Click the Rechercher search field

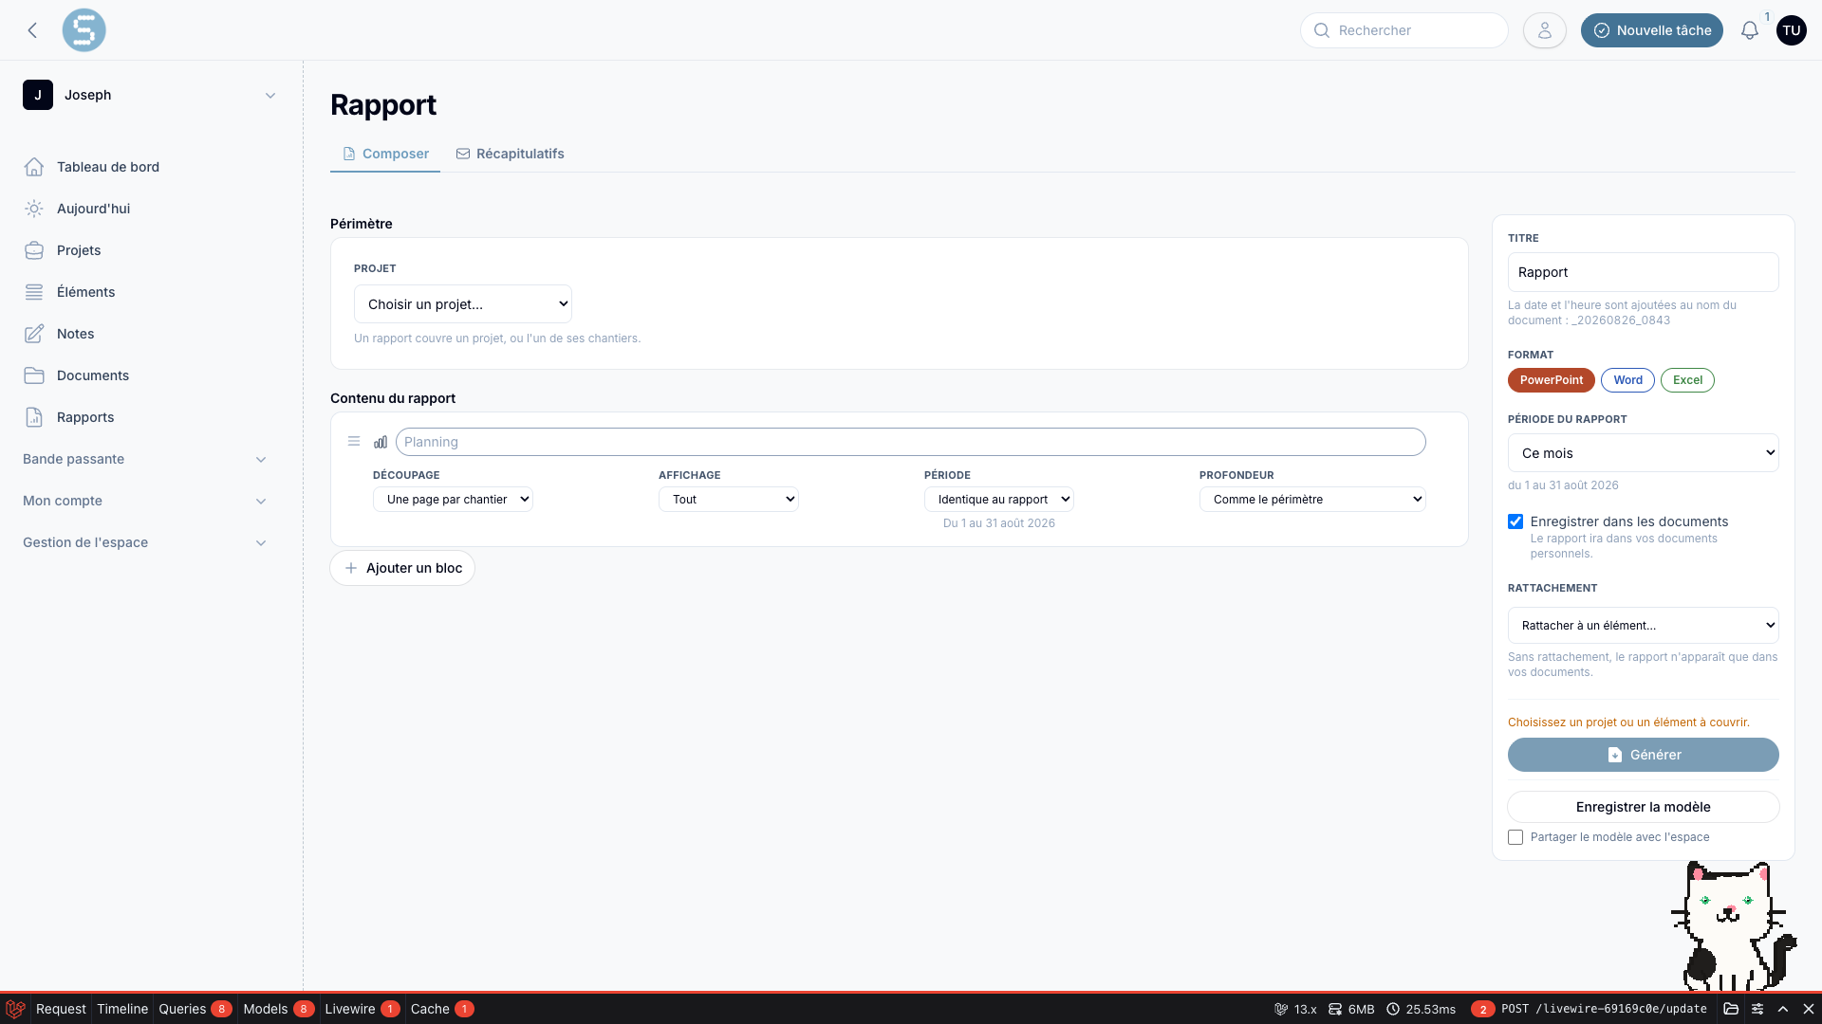coord(1404,30)
